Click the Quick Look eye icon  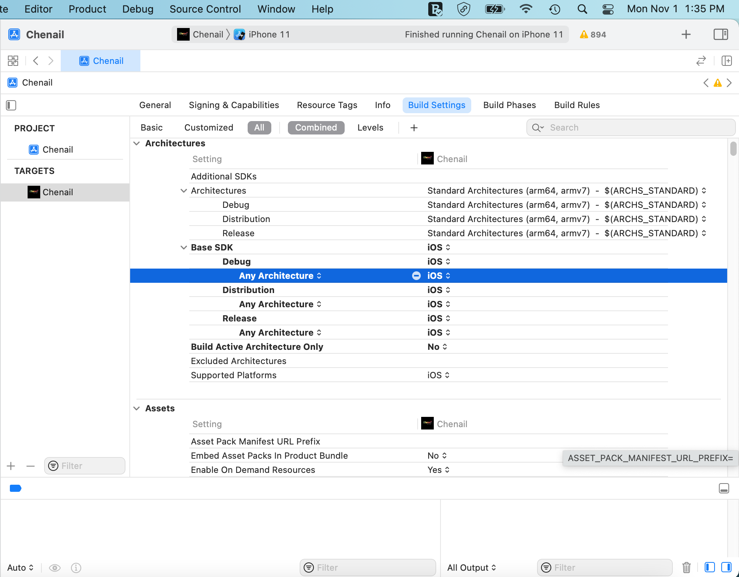click(x=55, y=568)
